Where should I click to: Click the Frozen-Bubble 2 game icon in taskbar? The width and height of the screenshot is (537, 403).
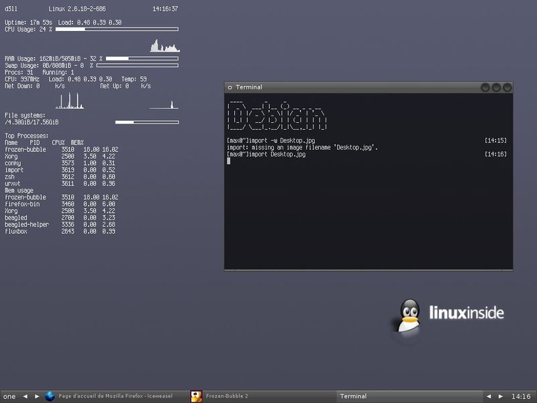pos(195,396)
